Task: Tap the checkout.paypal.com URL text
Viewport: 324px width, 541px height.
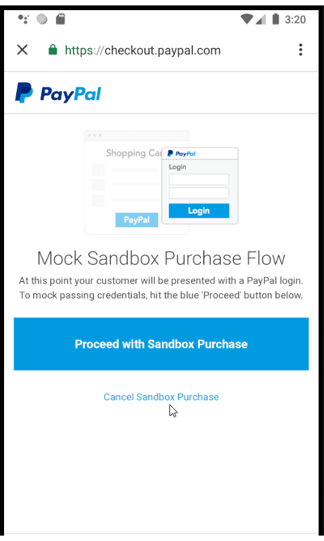Action: tap(142, 50)
